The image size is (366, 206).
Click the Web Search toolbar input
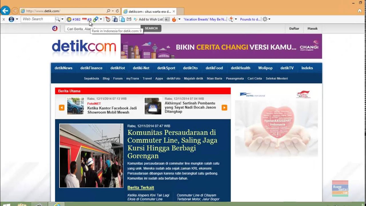pos(38,19)
